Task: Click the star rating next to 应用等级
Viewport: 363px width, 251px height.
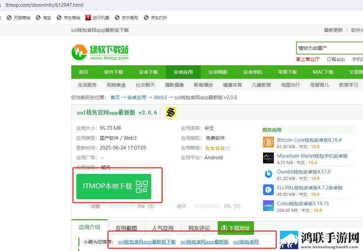Action: tap(217, 148)
